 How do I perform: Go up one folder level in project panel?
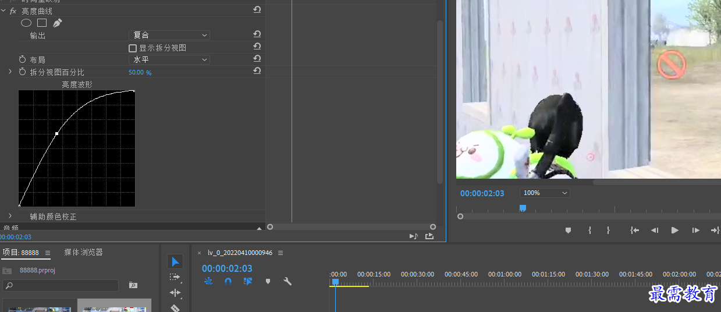coord(7,271)
